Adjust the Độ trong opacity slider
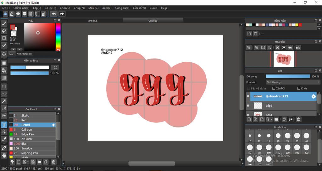The image size is (322, 171). pos(288,76)
